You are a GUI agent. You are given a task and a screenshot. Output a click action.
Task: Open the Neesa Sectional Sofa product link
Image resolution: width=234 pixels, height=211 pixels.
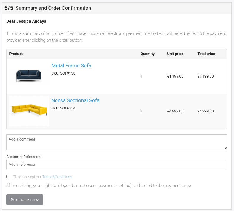(75, 100)
